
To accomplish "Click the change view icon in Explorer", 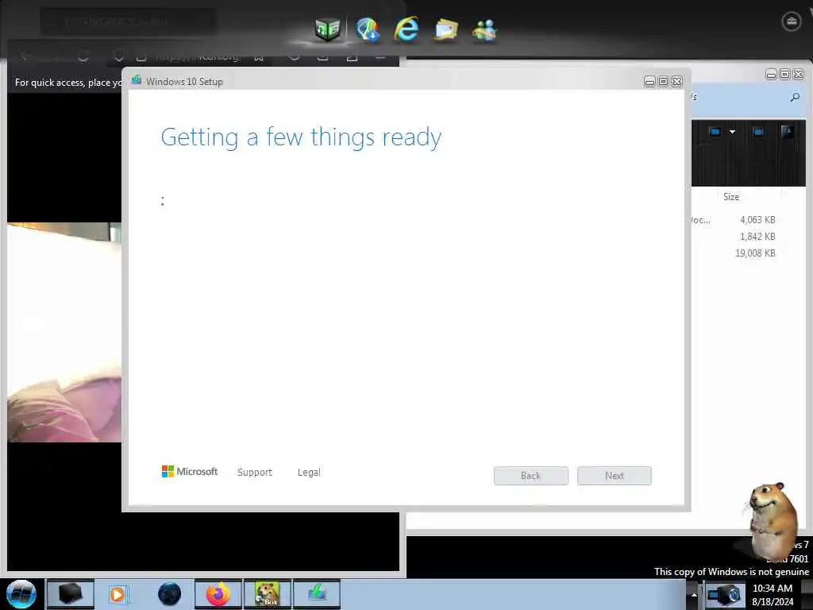I will [x=715, y=132].
